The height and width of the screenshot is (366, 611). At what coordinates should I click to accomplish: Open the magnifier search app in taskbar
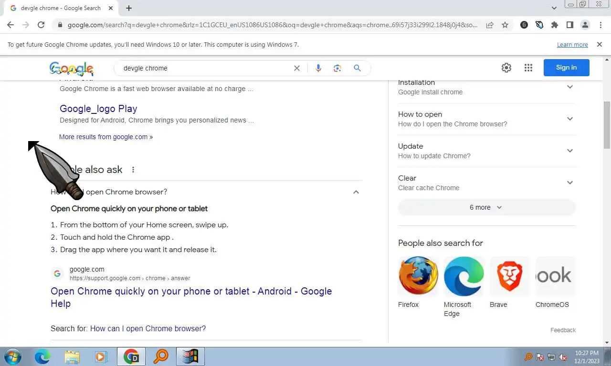(161, 356)
